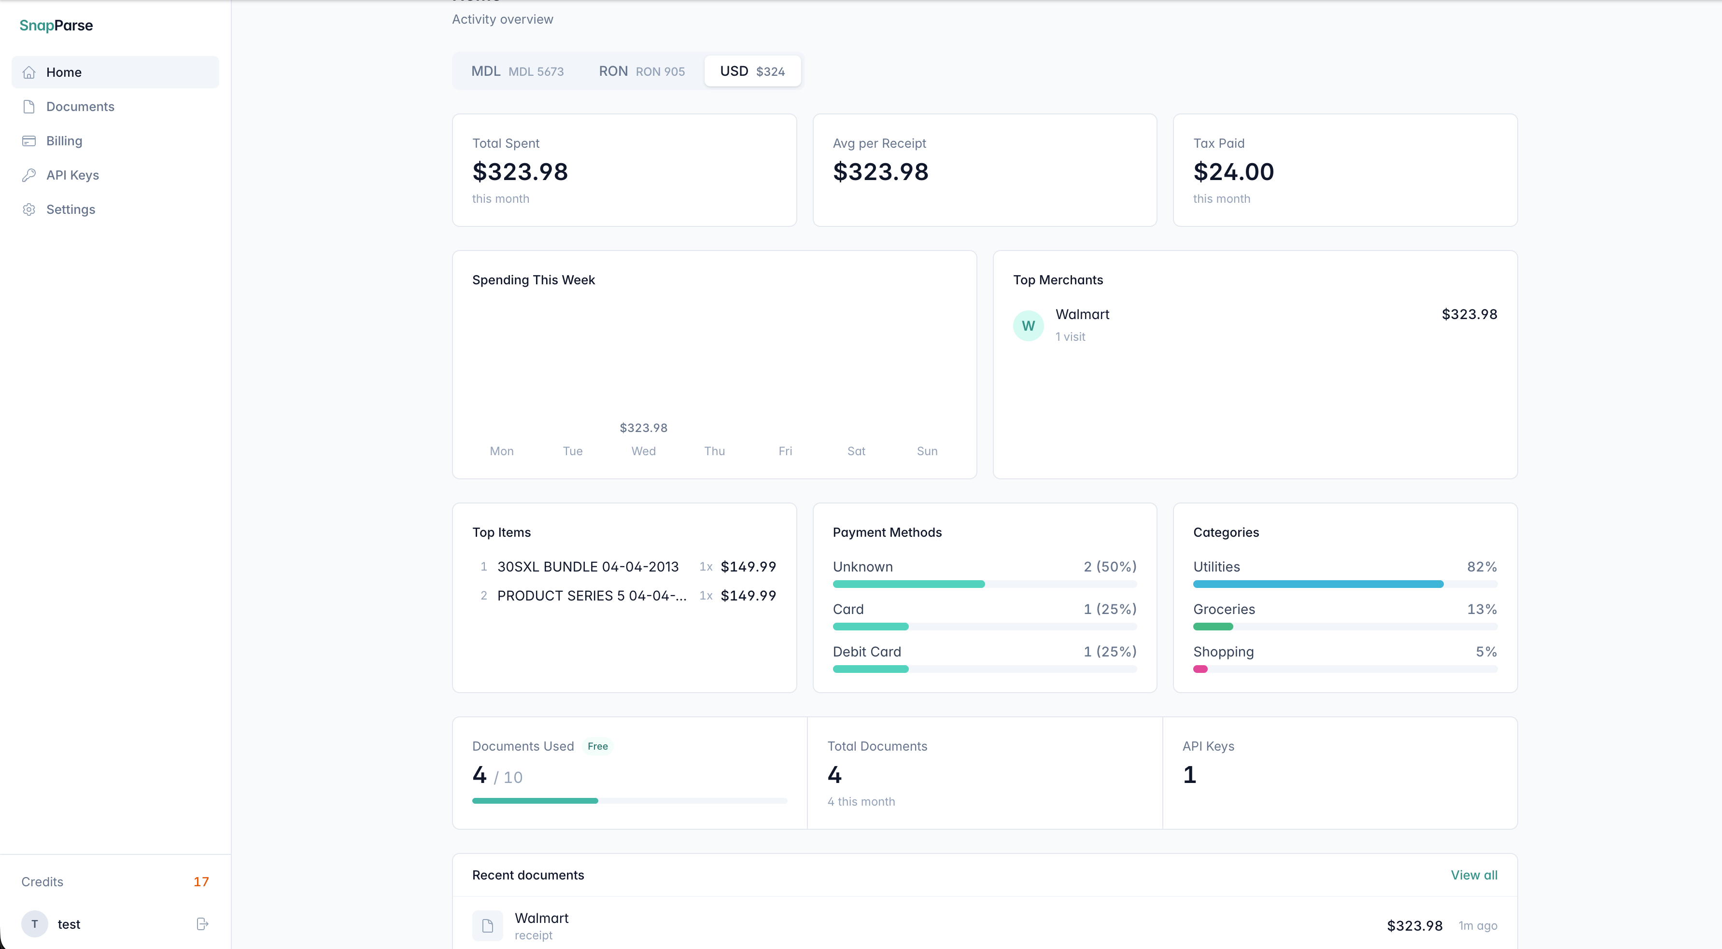1722x949 pixels.
Task: Switch to the MDL currency tab
Action: click(x=517, y=71)
